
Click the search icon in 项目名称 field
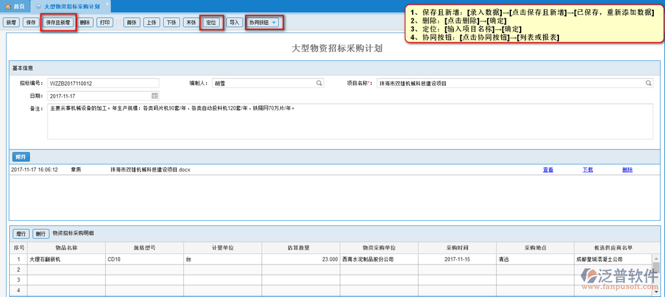648,83
